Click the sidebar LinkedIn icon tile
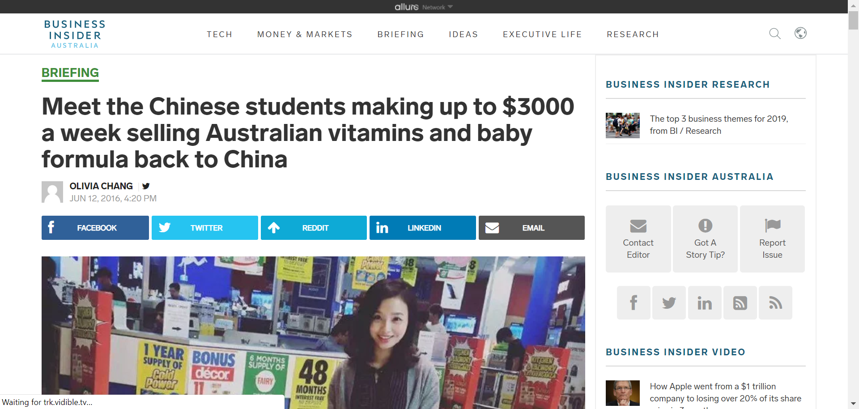The height and width of the screenshot is (409, 859). click(x=705, y=303)
